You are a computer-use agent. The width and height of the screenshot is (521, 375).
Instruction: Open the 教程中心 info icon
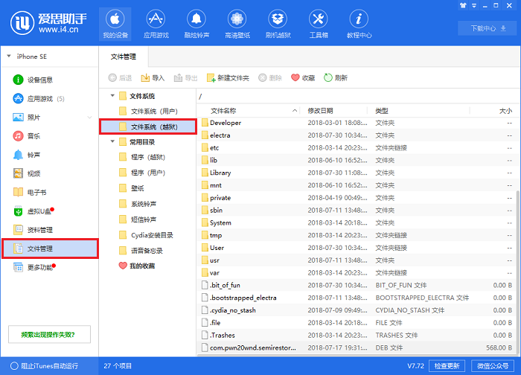pyautogui.click(x=359, y=25)
